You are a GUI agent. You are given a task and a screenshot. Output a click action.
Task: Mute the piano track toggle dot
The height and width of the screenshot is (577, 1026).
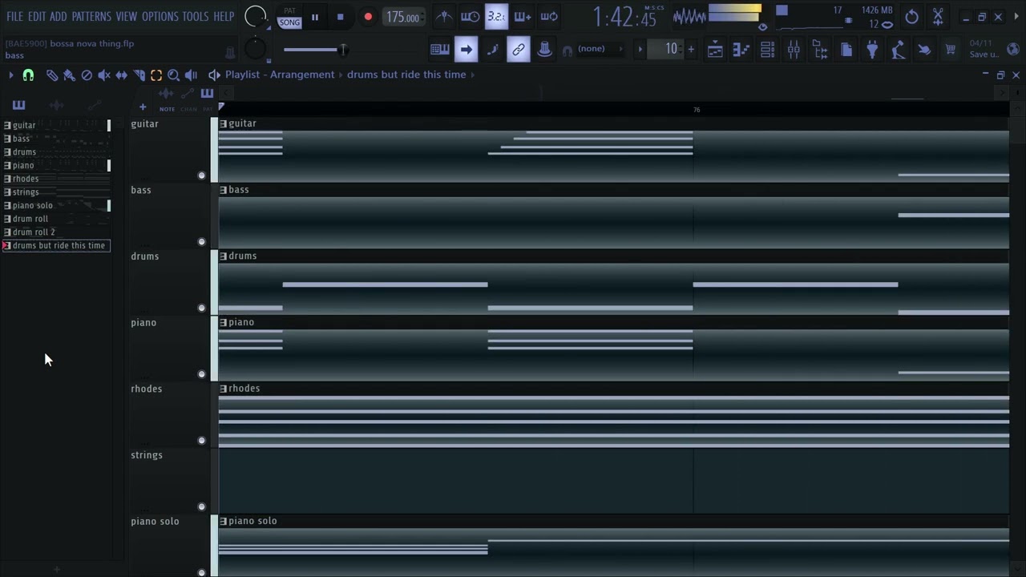coord(201,374)
